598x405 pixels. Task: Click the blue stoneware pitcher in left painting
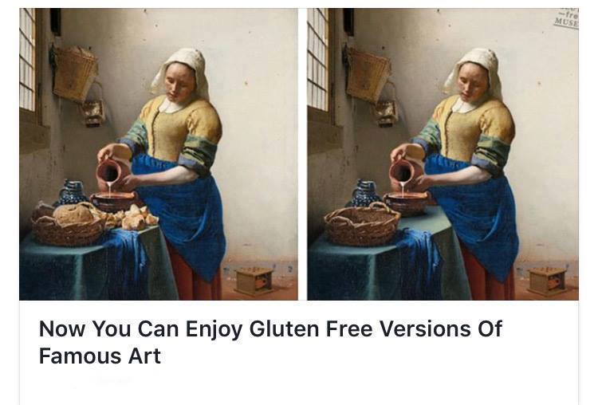(x=72, y=192)
